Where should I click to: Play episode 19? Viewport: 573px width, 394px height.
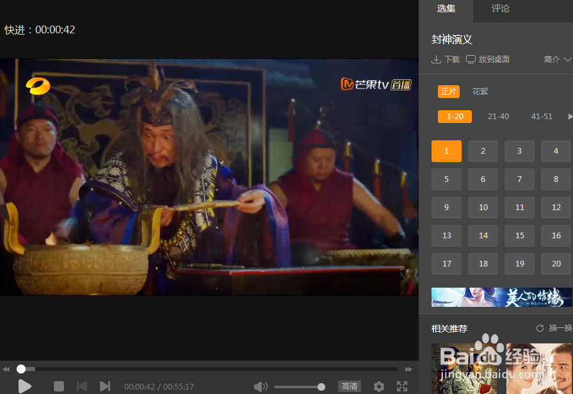point(519,264)
